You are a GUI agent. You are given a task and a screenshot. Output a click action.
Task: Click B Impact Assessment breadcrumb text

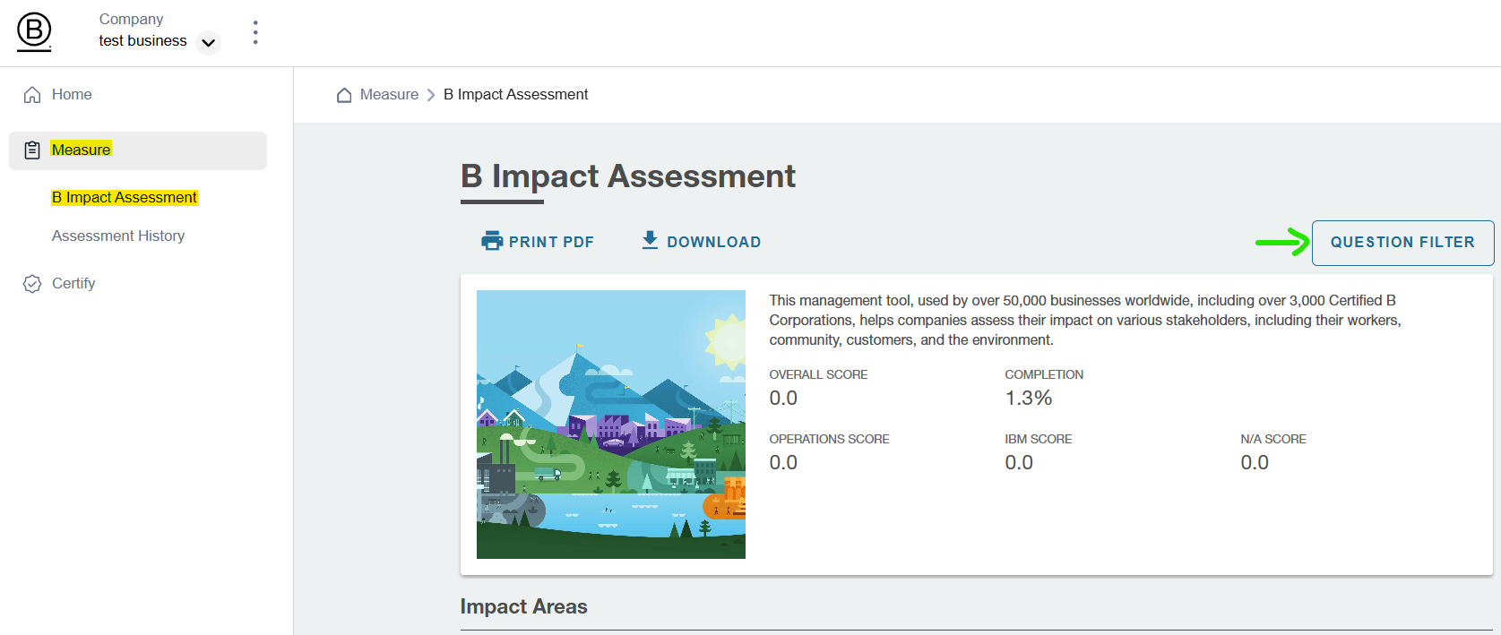[x=515, y=94]
